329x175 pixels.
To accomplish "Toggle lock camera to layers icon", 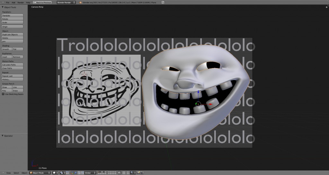I will coord(120,173).
